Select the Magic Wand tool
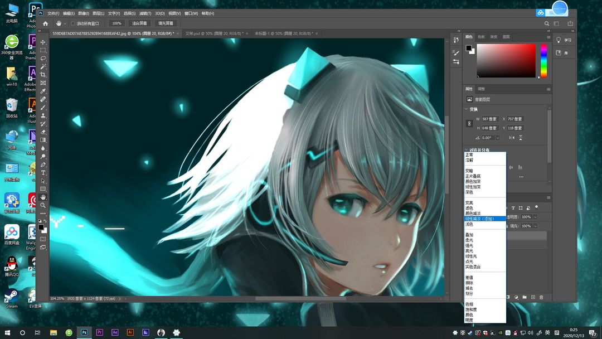The image size is (602, 339). (43, 67)
